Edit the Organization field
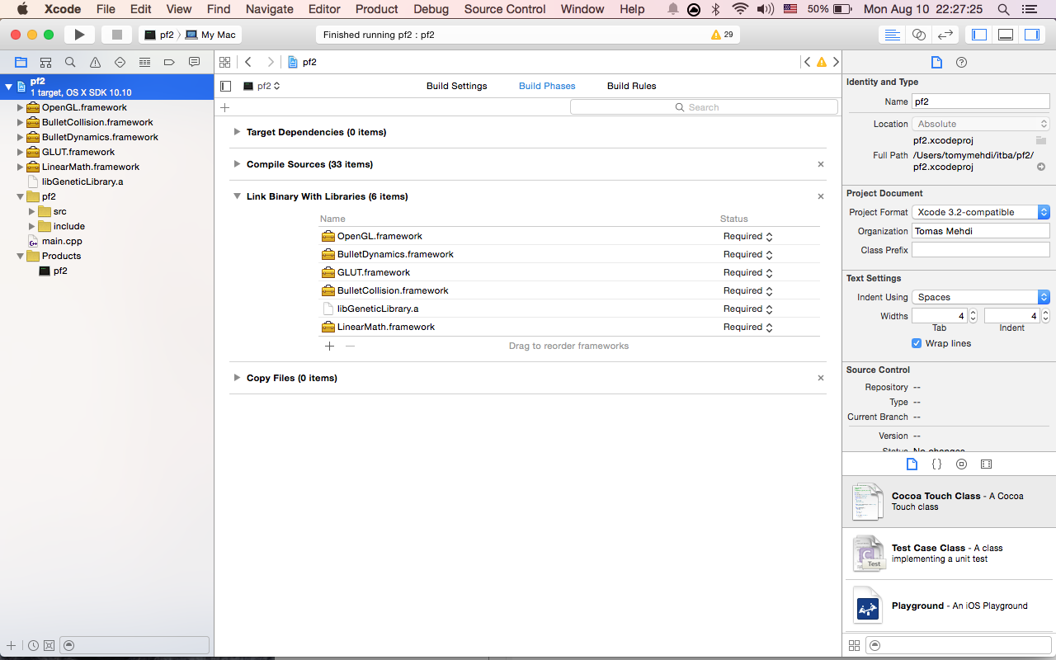This screenshot has height=660, width=1056. click(x=981, y=231)
